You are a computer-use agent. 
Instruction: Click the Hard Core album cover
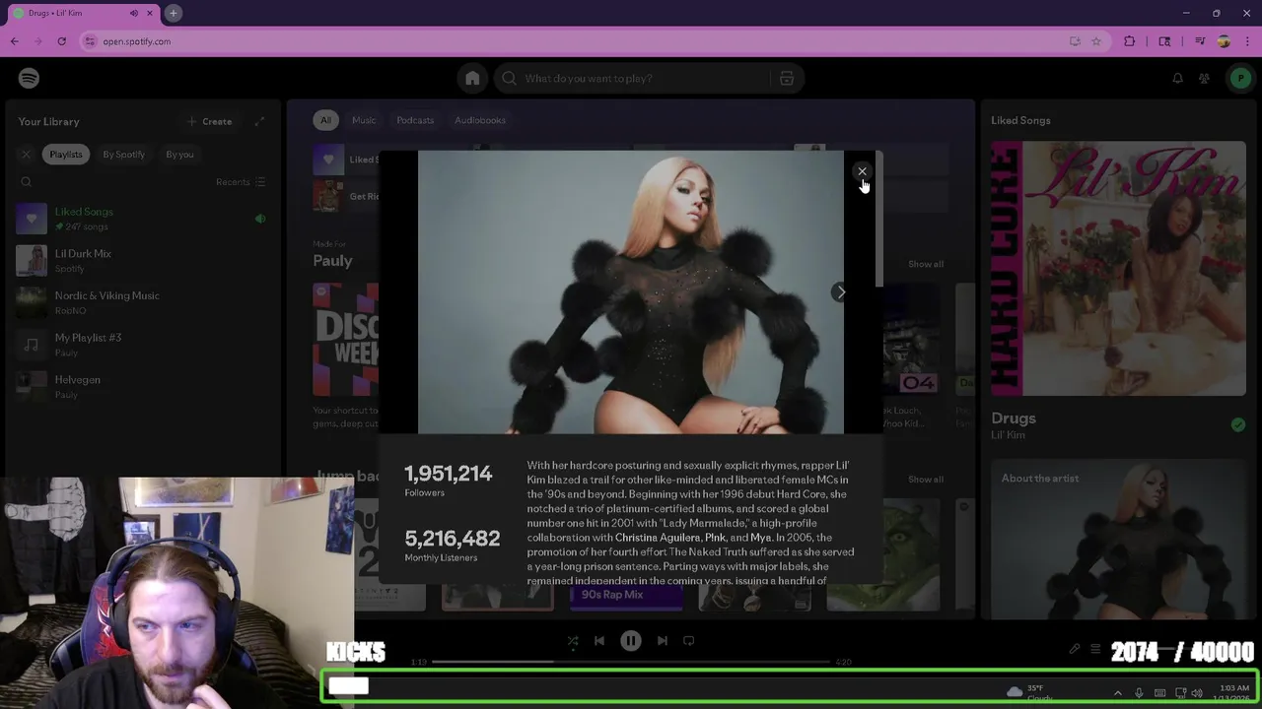coord(1118,268)
